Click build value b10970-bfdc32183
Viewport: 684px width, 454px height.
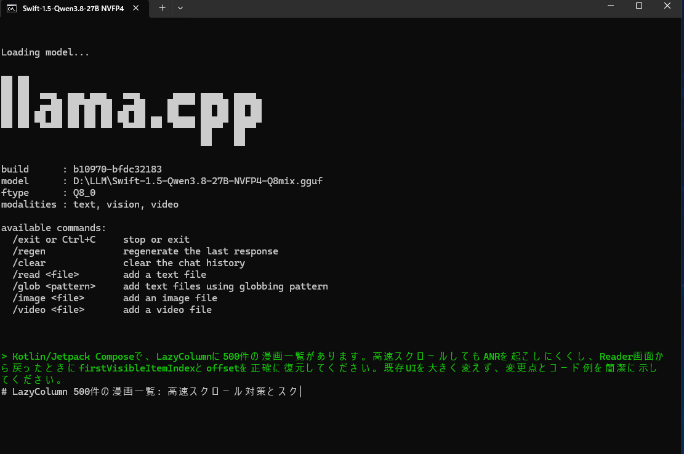tap(118, 169)
